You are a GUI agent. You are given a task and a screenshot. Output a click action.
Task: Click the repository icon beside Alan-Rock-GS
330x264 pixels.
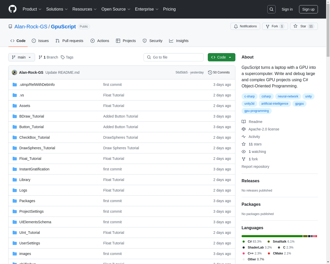(10, 27)
